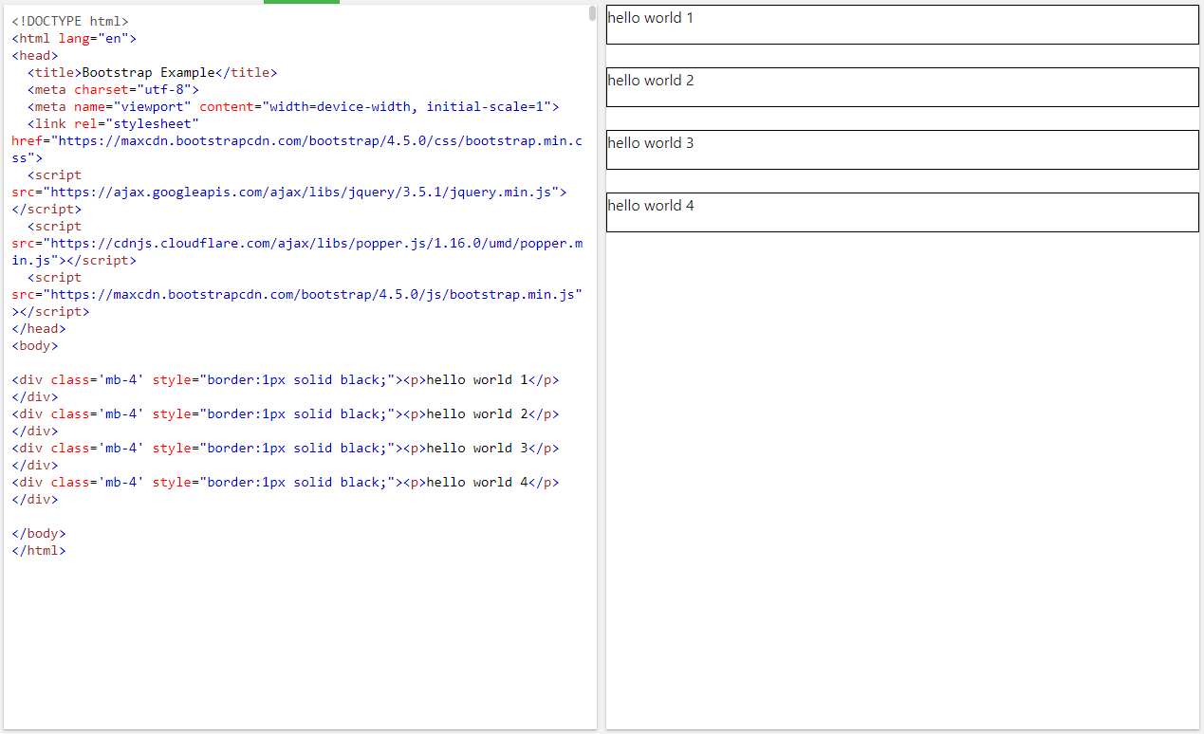Viewport: 1204px width, 734px height.
Task: Click the closing </html> tag line
Action: (x=39, y=550)
